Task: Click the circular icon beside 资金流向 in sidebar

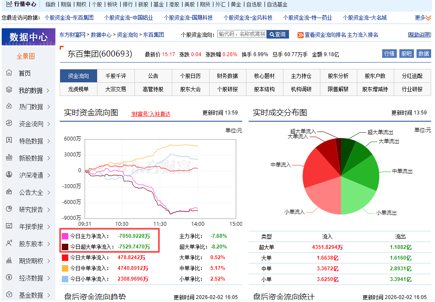Action: point(9,123)
